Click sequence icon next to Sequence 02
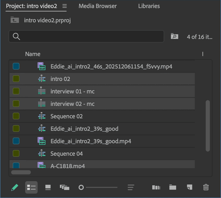 point(42,116)
